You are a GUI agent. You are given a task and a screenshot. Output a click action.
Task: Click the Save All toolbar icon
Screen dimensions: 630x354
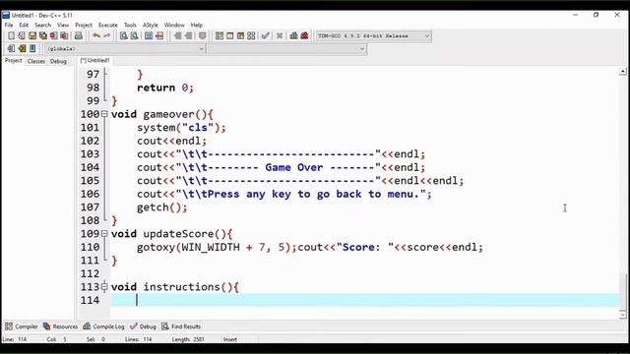coord(42,35)
